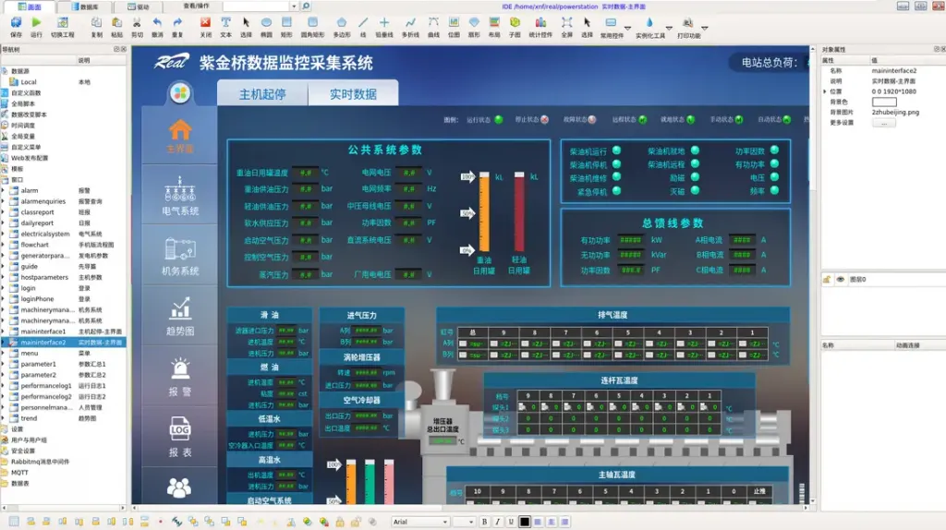Viewport: 946px width, 530px height.
Task: Toggle eye visibility of 图层0 layer
Action: [x=840, y=279]
